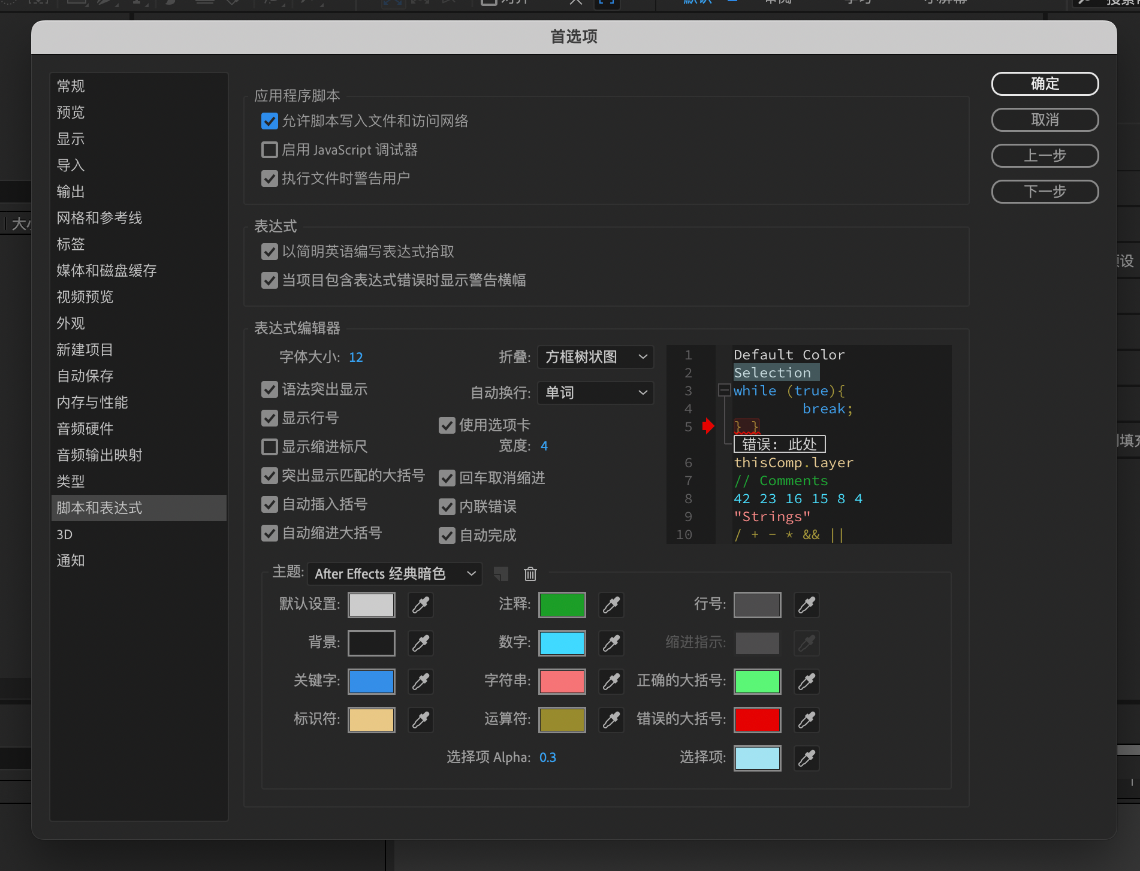Viewport: 1140px width, 871px height.
Task: Open 数字 cyan color swatch
Action: 562,643
